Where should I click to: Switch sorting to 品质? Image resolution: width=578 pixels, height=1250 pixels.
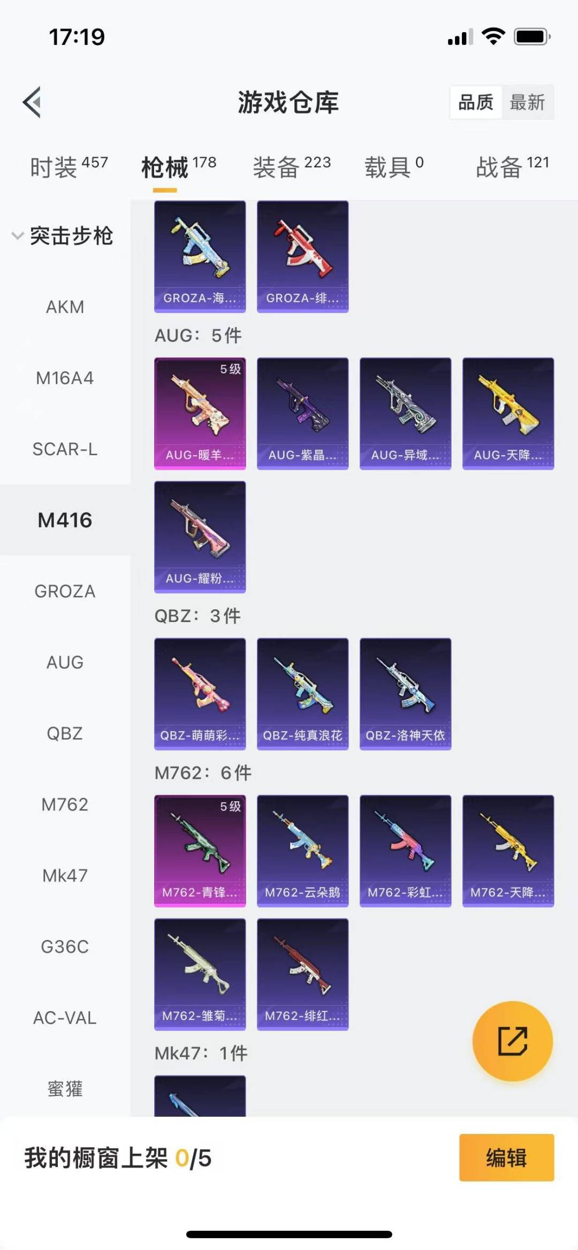click(476, 102)
